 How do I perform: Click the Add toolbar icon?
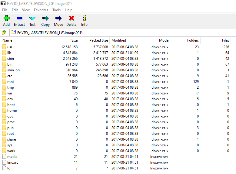click(x=6, y=19)
